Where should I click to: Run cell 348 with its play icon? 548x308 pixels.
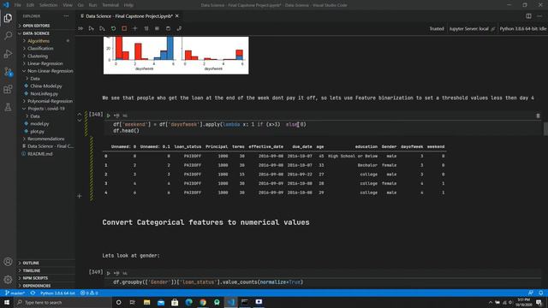(109, 115)
